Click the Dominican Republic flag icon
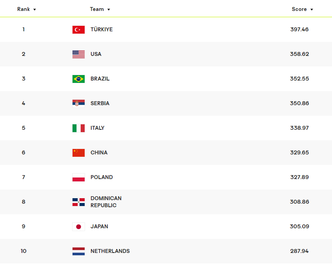This screenshot has height=267, width=332. (78, 202)
